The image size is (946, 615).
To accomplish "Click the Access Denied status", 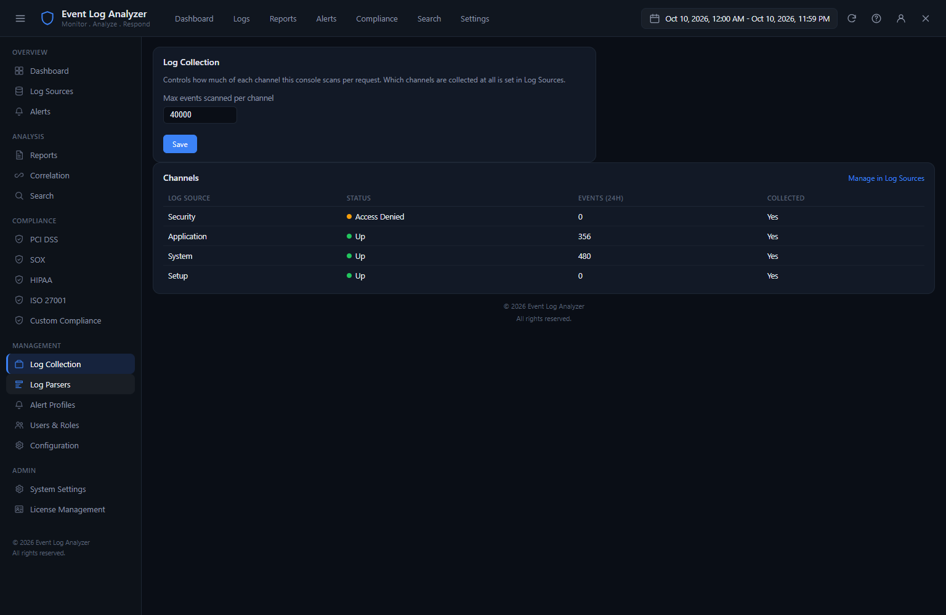I will click(x=376, y=216).
